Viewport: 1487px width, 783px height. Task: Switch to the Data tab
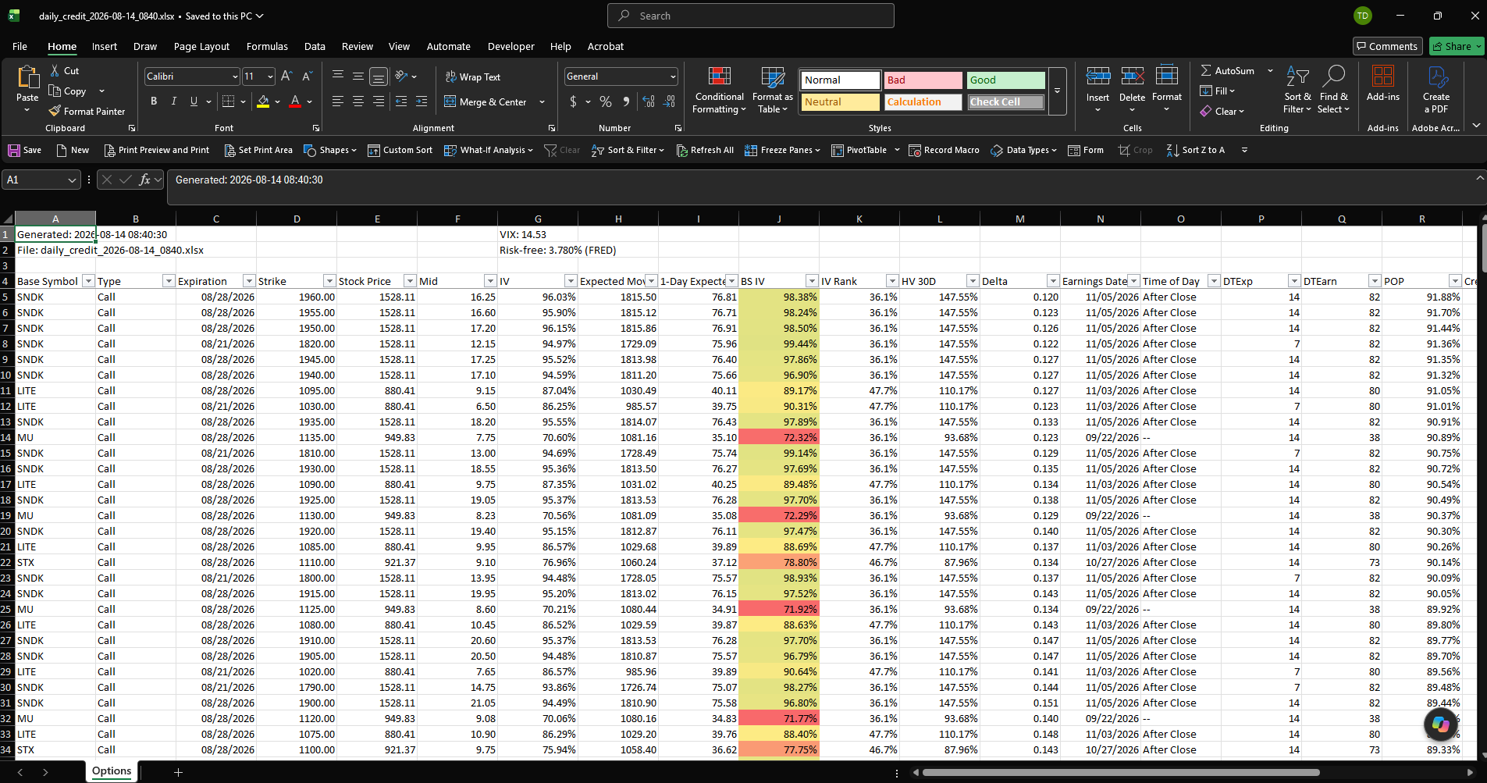[x=315, y=47]
